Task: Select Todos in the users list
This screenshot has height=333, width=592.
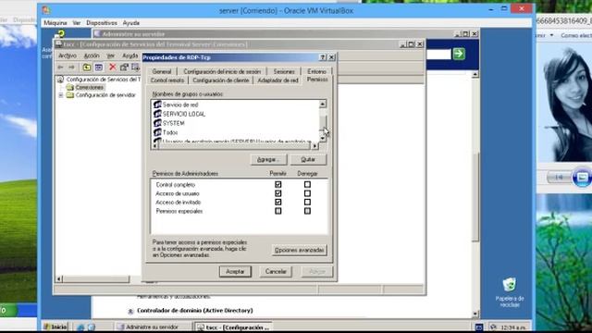Action: coord(170,132)
